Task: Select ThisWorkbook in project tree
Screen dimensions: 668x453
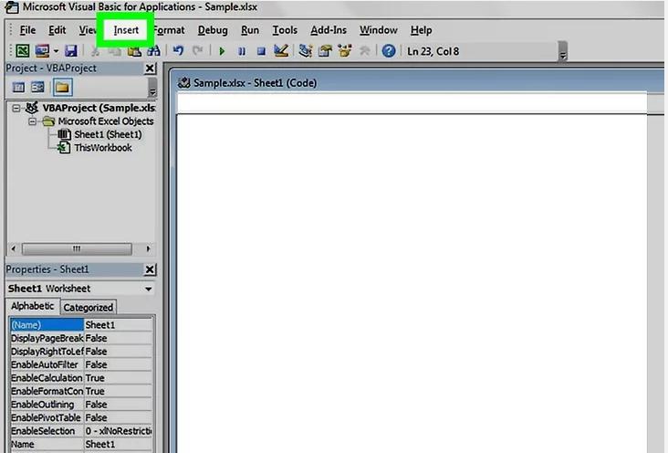Action: coord(102,147)
